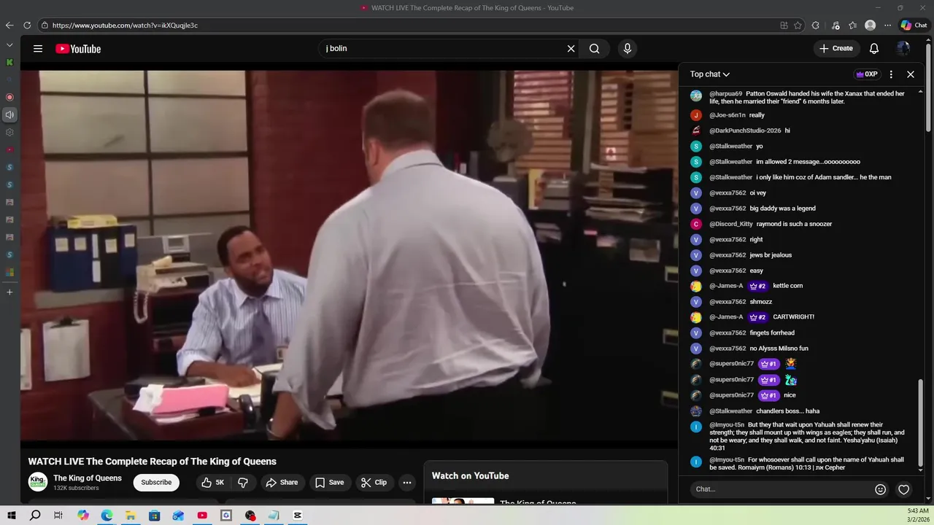The image size is (934, 525).
Task: Select "chandlers boss... haha" chat message
Action: click(787, 411)
